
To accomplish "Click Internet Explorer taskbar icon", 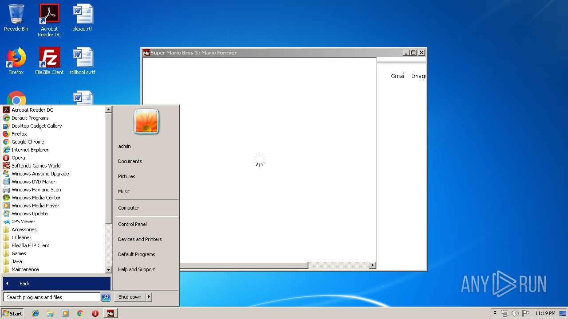I will 35,313.
